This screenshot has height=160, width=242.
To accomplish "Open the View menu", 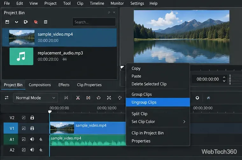I will (x=34, y=3).
